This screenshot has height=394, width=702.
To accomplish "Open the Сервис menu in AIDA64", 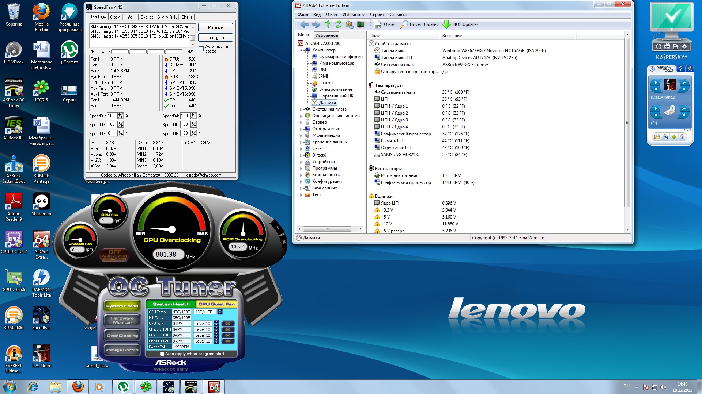I will tap(377, 15).
